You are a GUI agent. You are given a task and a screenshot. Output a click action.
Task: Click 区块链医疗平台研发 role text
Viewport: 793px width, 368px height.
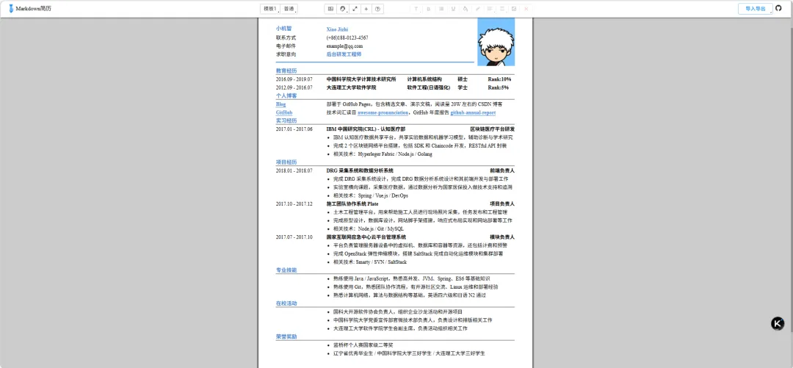click(x=492, y=129)
